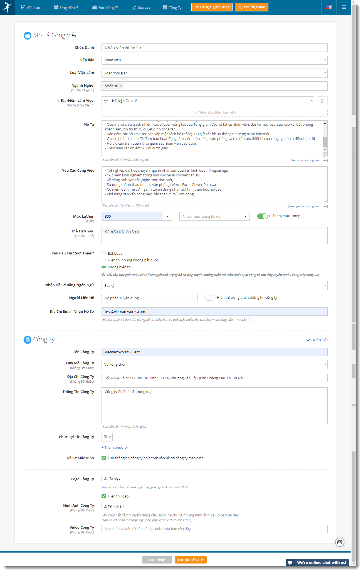This screenshot has height=573, width=363.
Task: Remove the Nhân sự industry tag
Action: [x=120, y=86]
